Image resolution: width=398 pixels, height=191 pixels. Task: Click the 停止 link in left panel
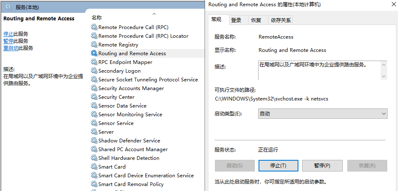[x=8, y=34]
